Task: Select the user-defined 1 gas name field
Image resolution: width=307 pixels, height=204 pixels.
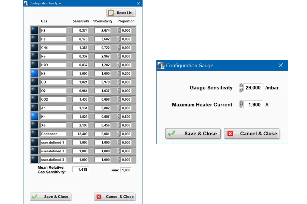Action: click(53, 142)
